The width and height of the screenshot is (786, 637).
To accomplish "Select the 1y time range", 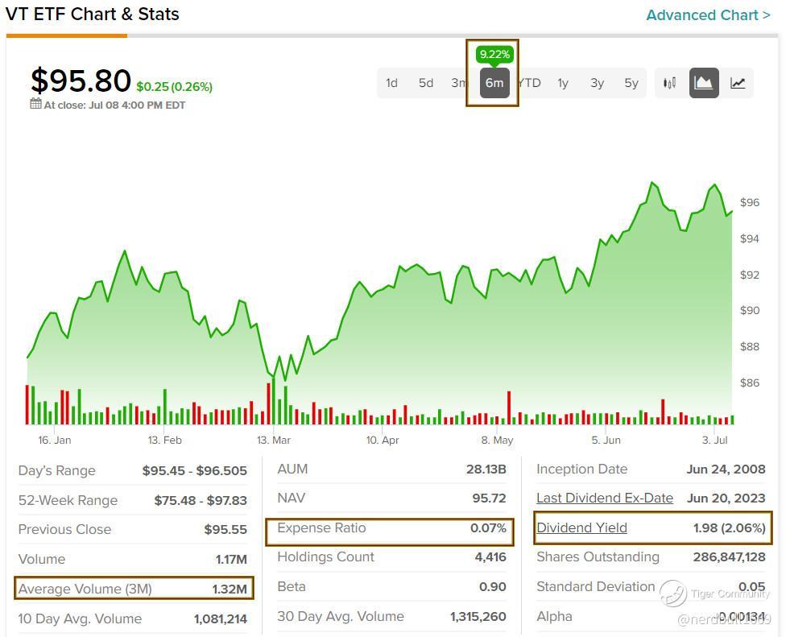I will (x=563, y=83).
